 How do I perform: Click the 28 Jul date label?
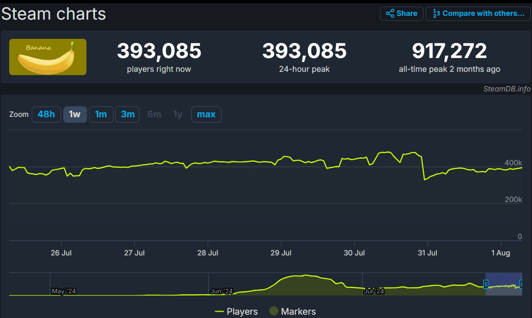point(208,253)
